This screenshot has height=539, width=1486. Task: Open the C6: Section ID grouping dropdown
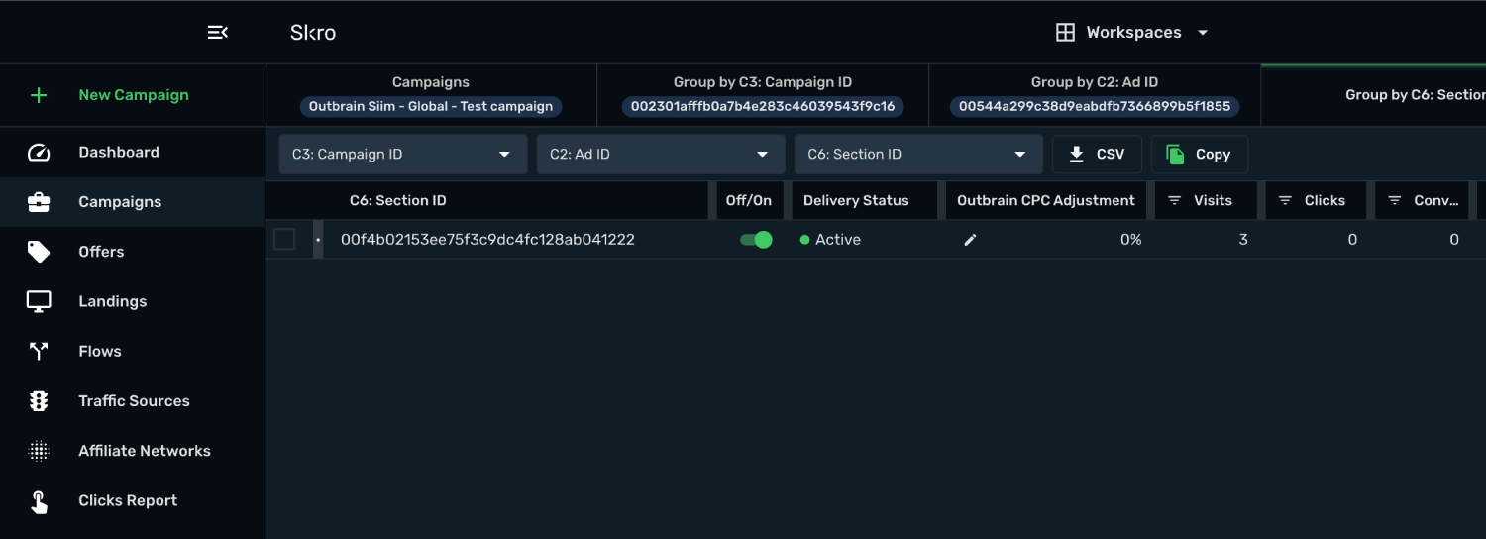coord(918,155)
